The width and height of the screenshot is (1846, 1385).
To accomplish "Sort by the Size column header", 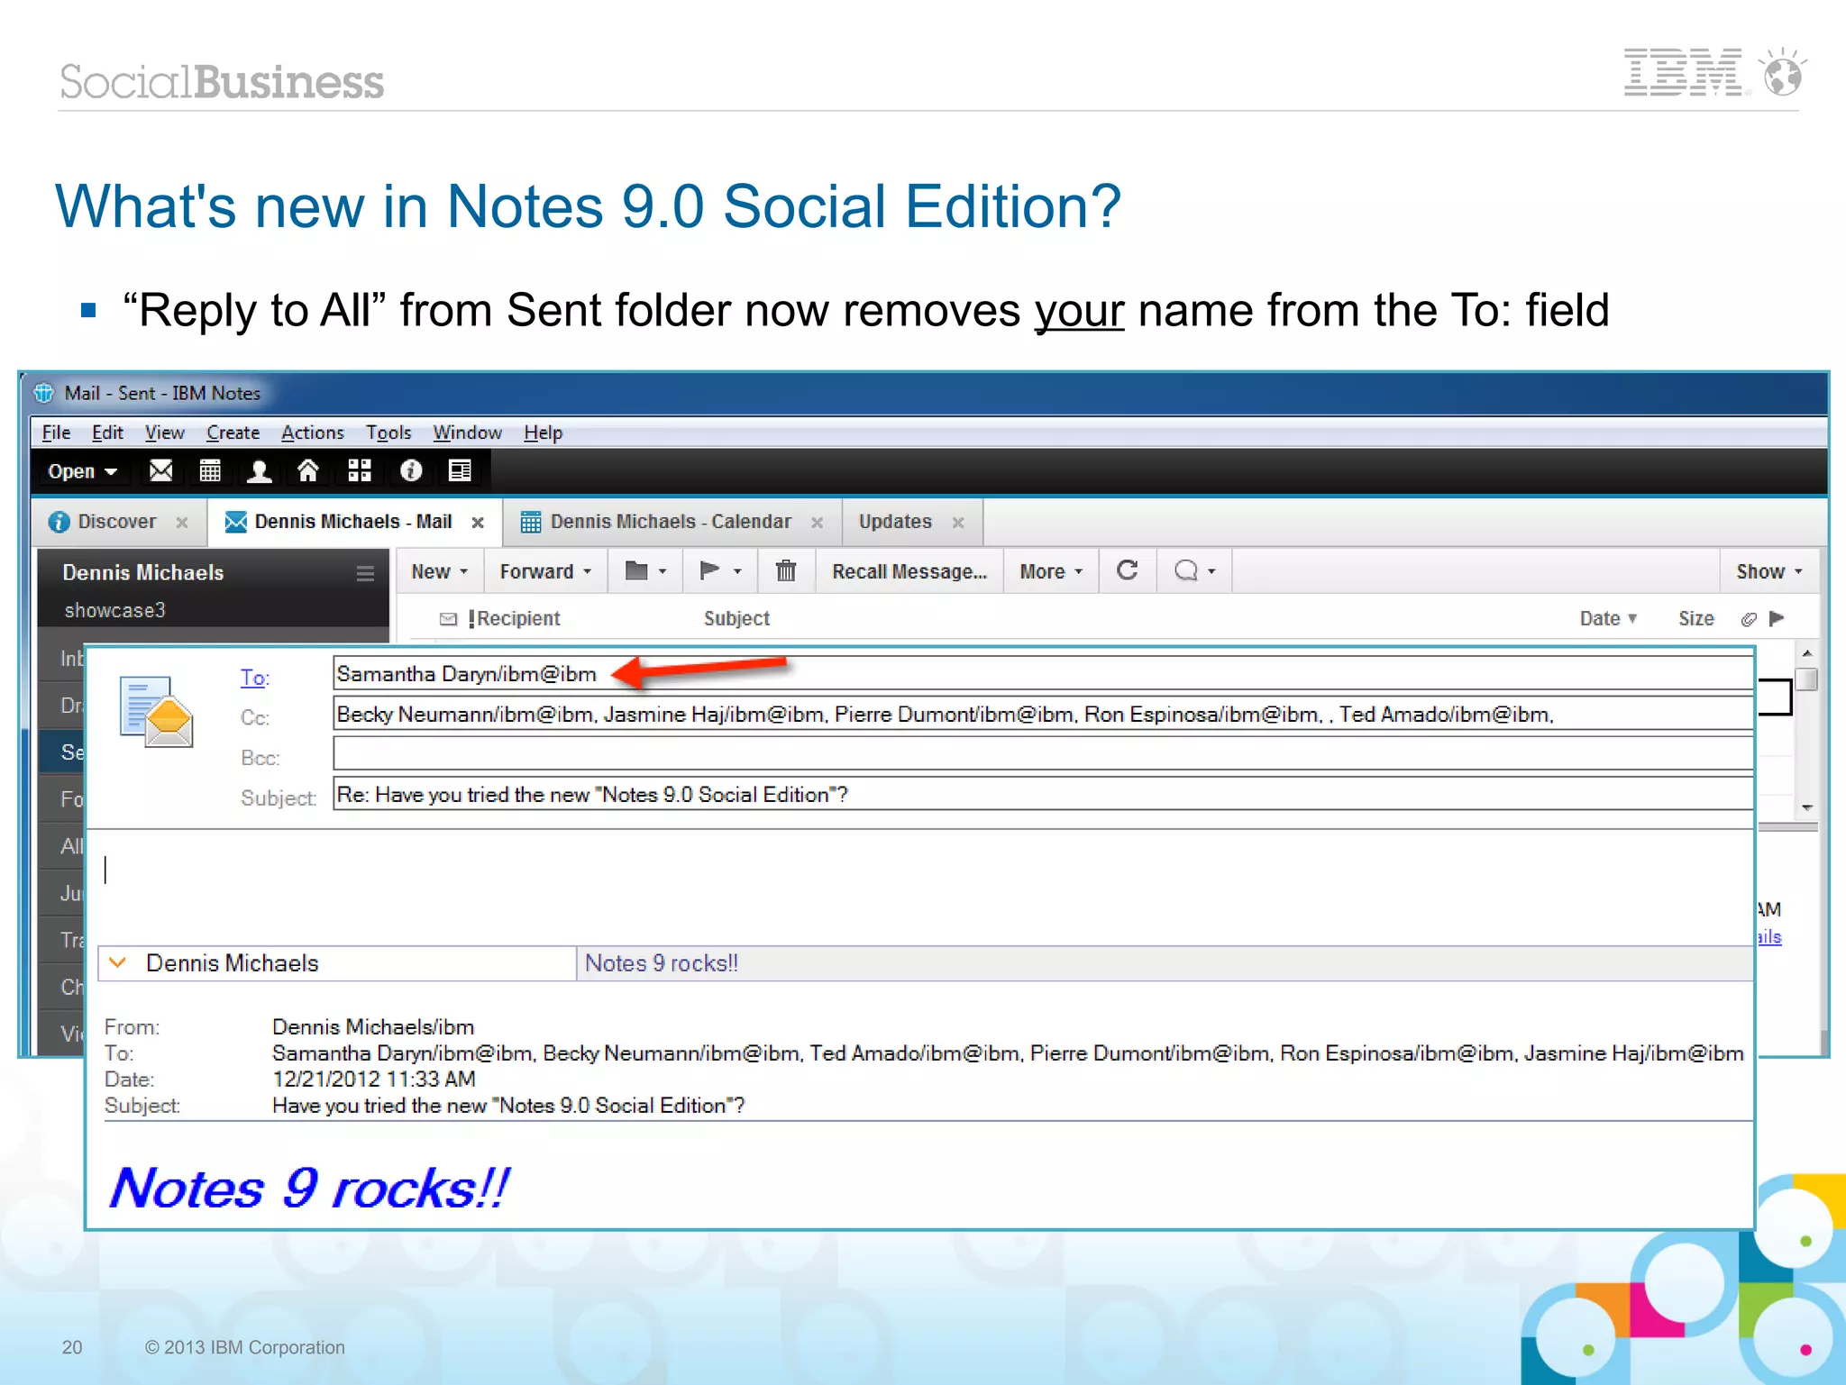I will pos(1695,618).
